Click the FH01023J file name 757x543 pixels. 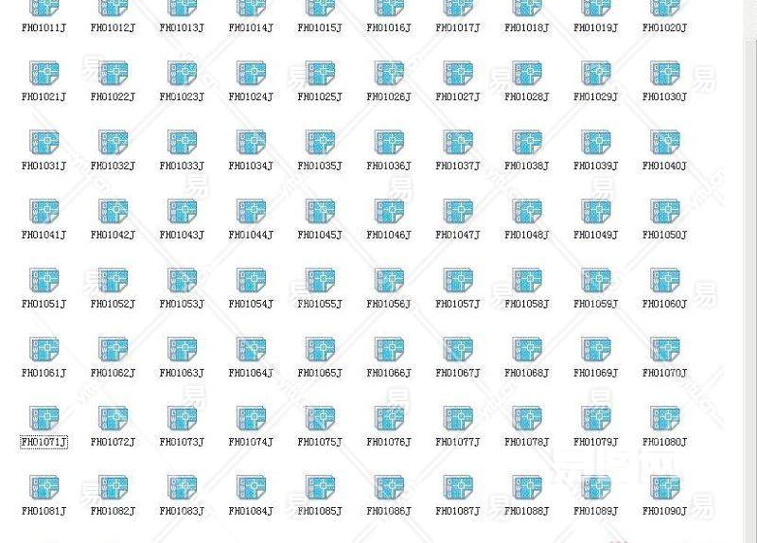tap(182, 97)
